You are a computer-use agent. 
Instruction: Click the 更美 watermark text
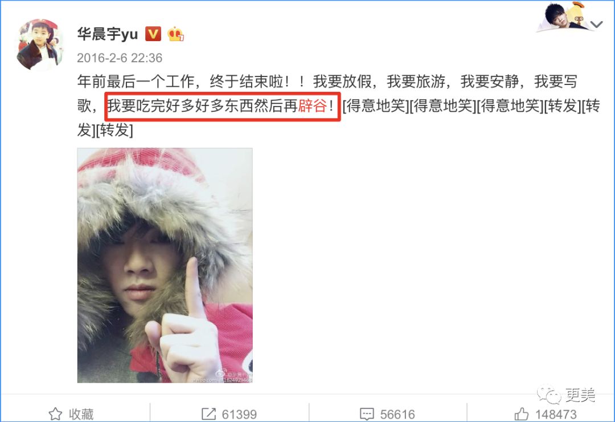pyautogui.click(x=580, y=395)
